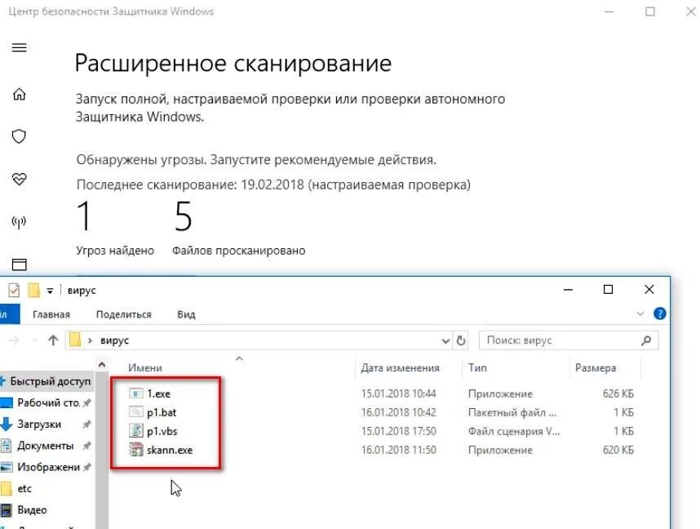Open the Главная ribbon tab
700x529 pixels.
pos(51,314)
